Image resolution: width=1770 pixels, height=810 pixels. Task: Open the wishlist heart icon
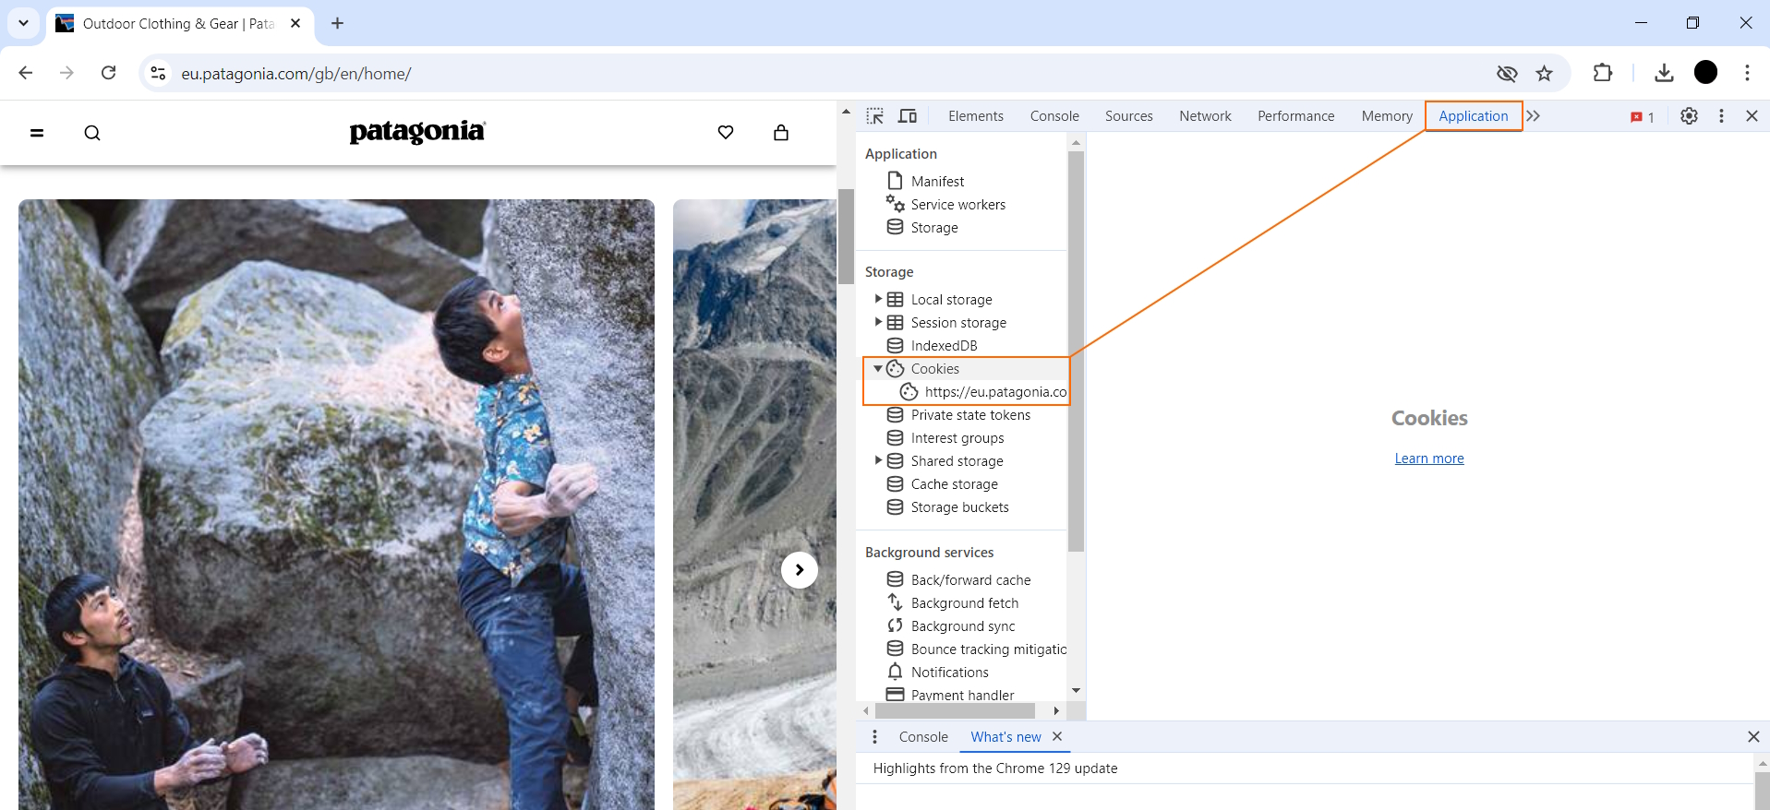pyautogui.click(x=726, y=133)
